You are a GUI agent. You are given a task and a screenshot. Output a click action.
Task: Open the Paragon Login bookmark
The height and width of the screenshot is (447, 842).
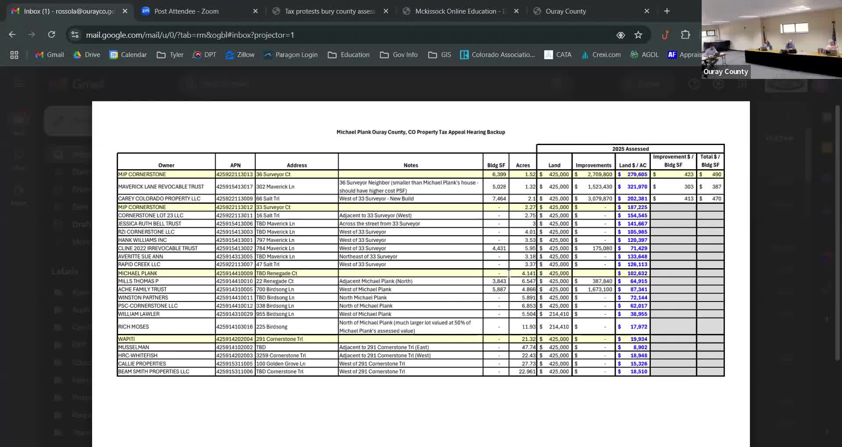point(291,55)
